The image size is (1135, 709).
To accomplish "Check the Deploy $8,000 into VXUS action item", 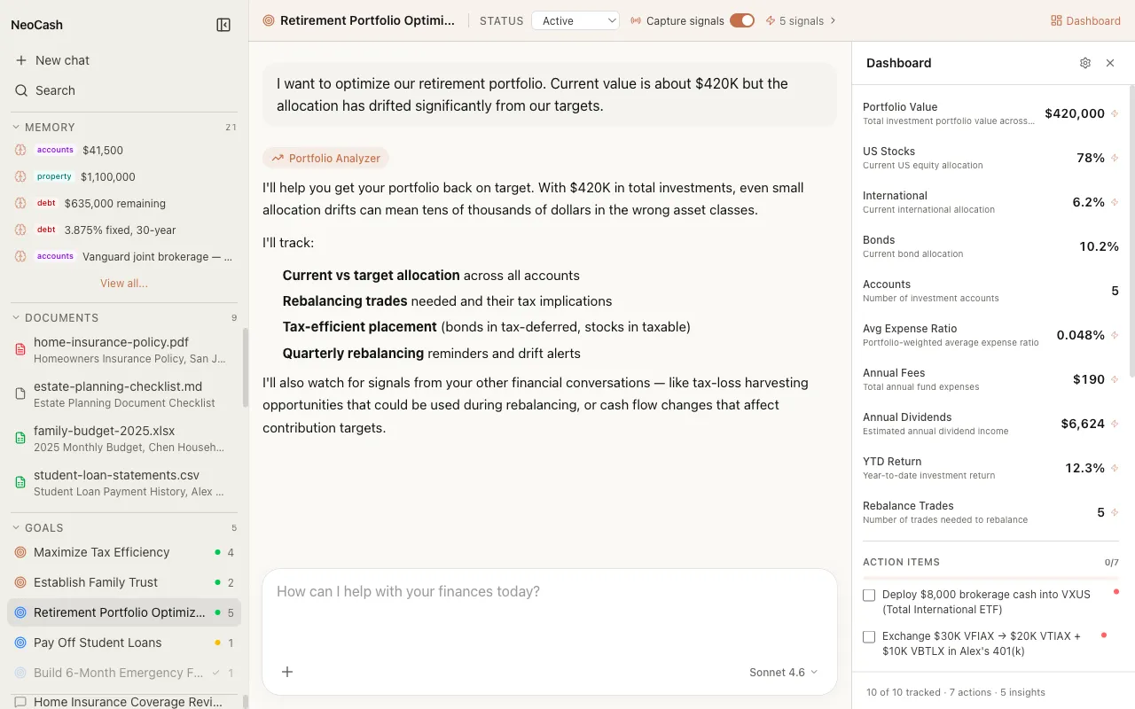I will coord(869,595).
